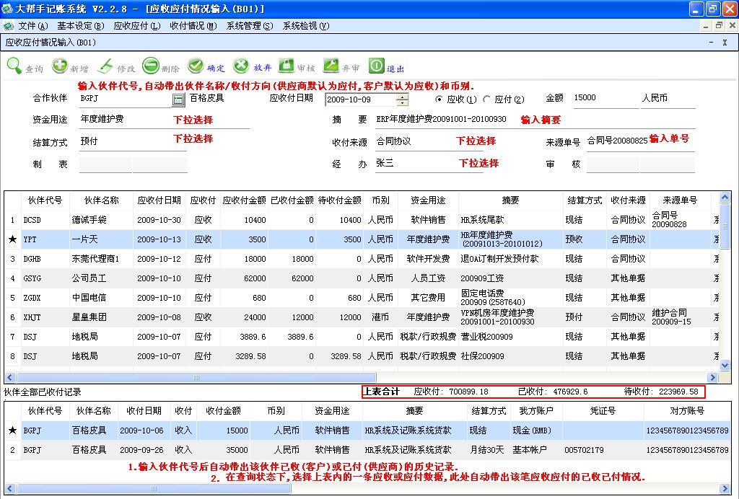Click the 待收付金额 column header
Image resolution: width=739 pixels, height=499 pixels.
[x=340, y=200]
